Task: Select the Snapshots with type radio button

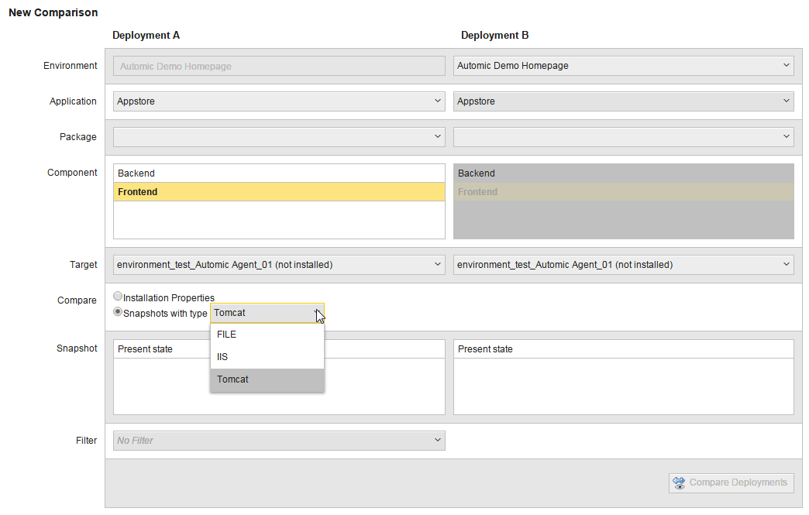Action: coord(118,312)
